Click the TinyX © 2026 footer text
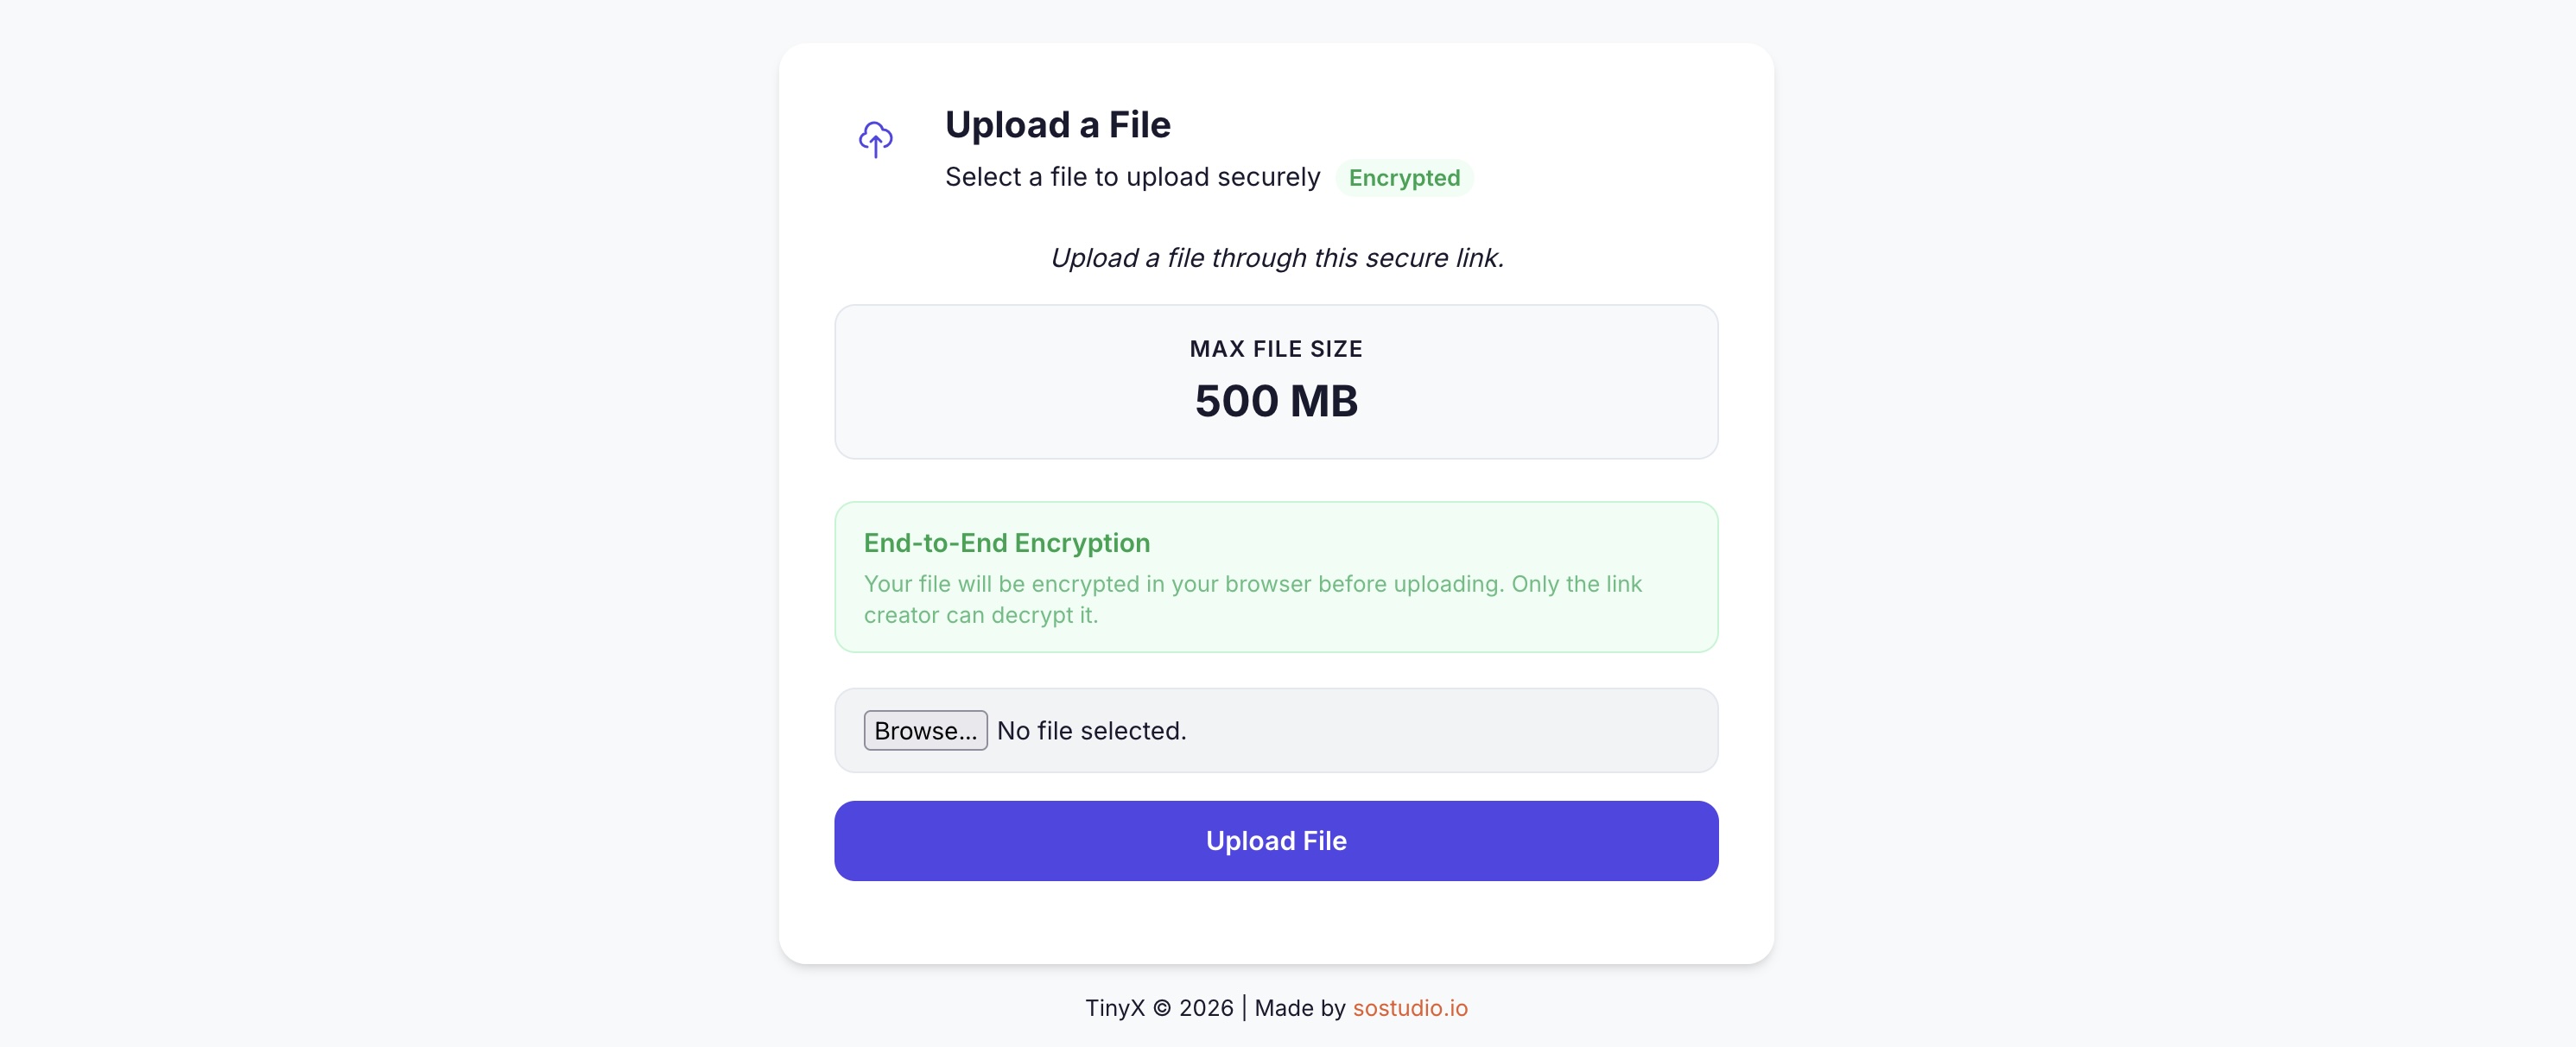 coord(1158,1008)
